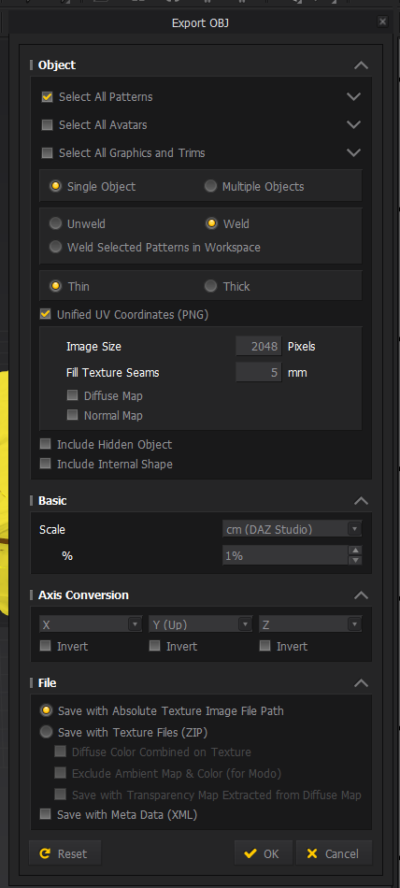The width and height of the screenshot is (400, 888).
Task: Expand the Select All Patterns list
Action: [x=353, y=97]
